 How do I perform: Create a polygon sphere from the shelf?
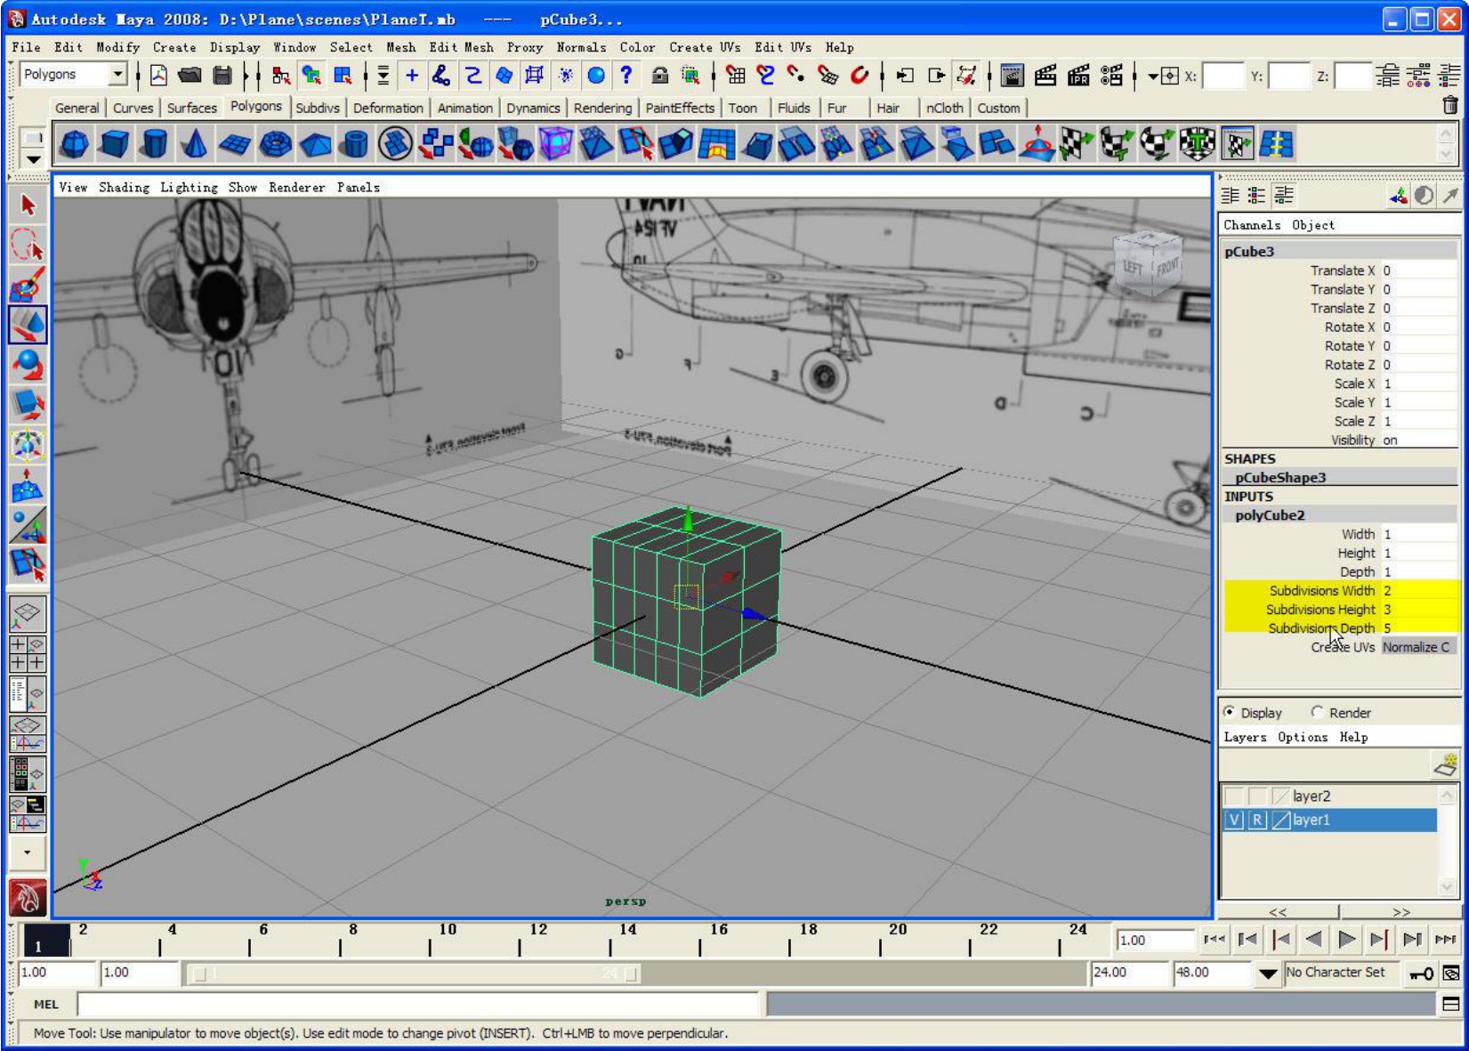coord(75,143)
